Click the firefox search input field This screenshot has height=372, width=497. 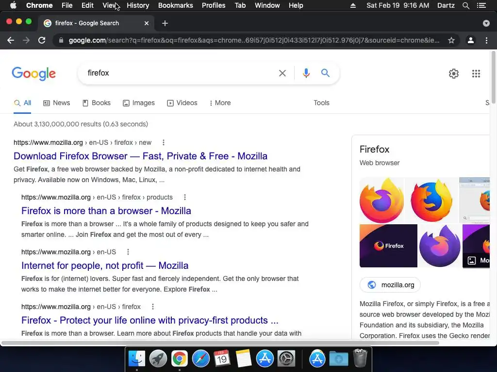(181, 73)
